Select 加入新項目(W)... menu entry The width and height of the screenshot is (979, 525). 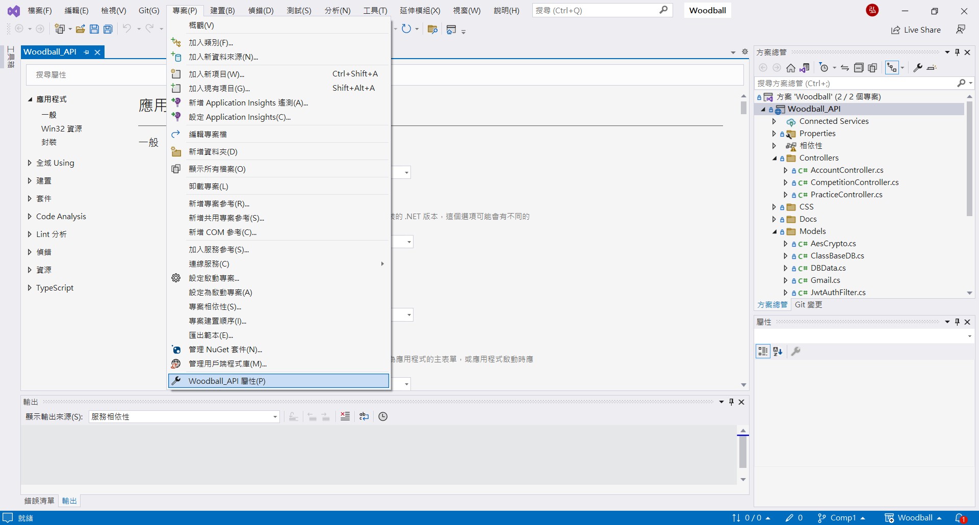pos(278,74)
